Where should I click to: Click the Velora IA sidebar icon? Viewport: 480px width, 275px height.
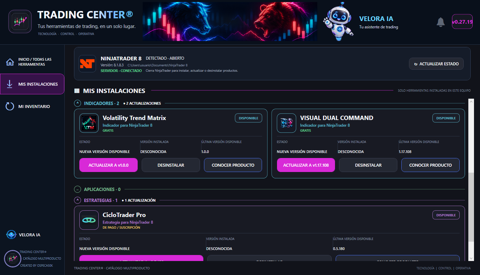[11, 235]
